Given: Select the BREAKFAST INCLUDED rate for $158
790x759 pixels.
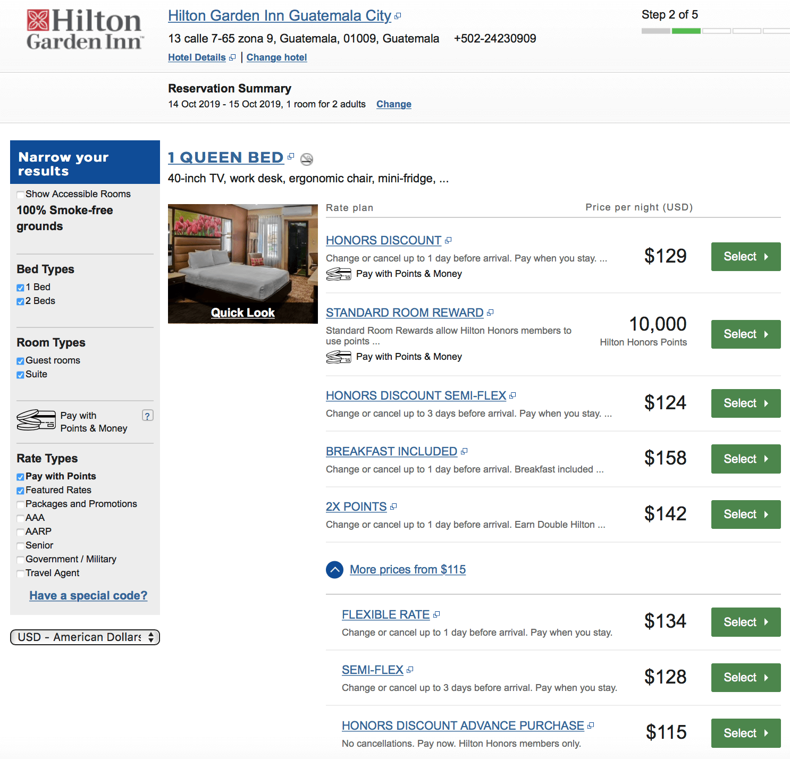Looking at the screenshot, I should pos(745,459).
